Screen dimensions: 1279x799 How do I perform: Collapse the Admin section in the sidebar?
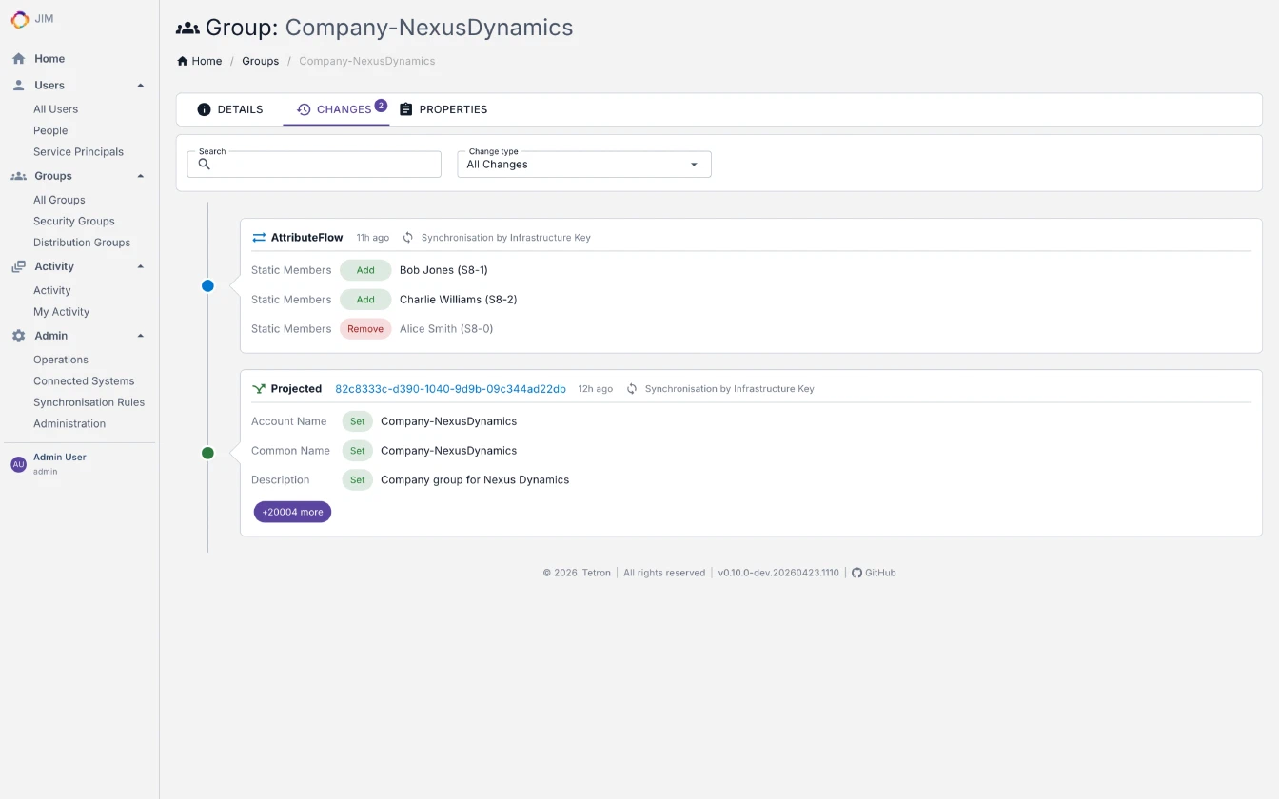coord(142,335)
